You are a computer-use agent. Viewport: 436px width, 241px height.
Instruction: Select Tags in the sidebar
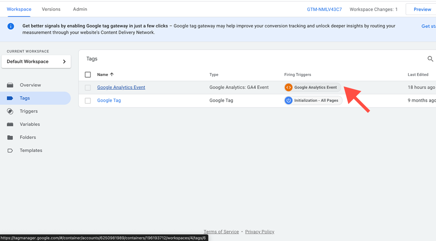[25, 98]
